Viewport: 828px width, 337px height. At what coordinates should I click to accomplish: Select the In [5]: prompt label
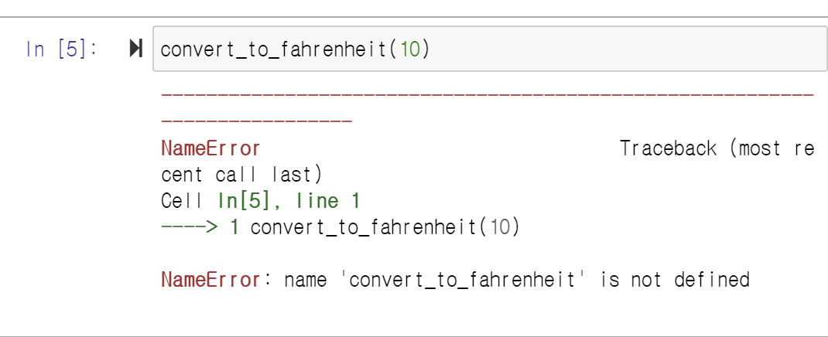(62, 49)
